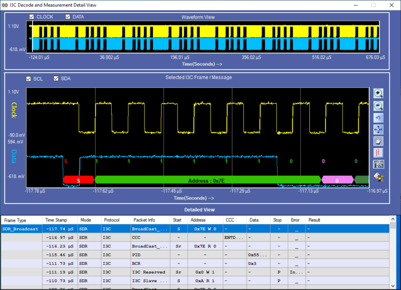Select the Zoom In magnifier tool
Screen dimensions: 401x290
click(x=378, y=93)
